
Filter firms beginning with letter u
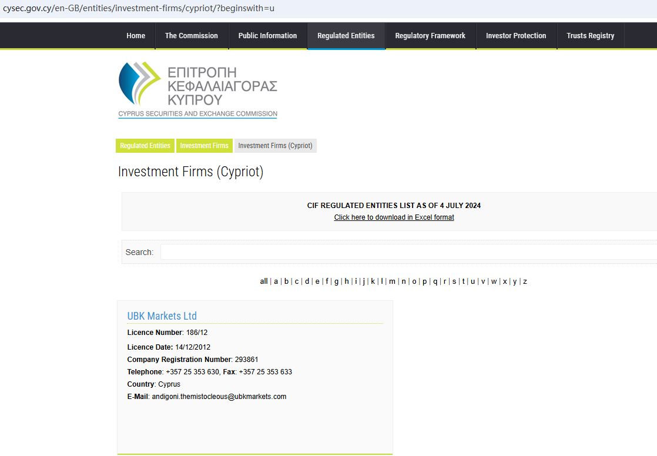472,281
